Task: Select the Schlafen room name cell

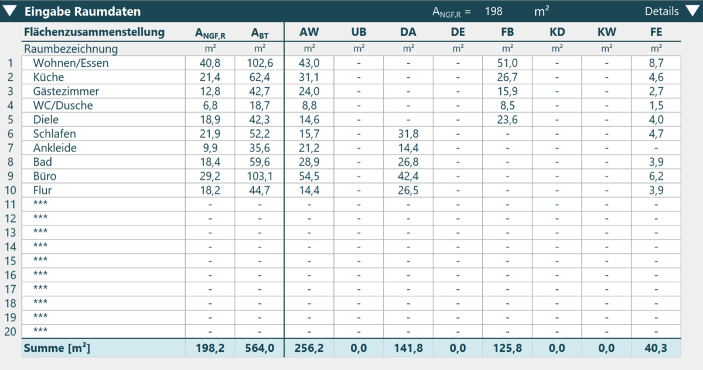Action: point(104,133)
